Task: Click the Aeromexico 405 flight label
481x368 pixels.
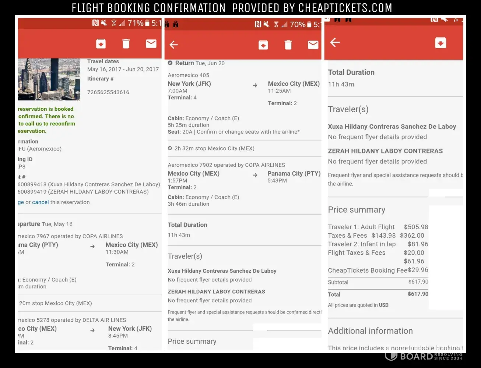Action: 188,75
